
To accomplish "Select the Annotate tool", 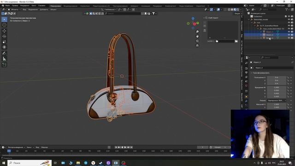I will 4,53.
